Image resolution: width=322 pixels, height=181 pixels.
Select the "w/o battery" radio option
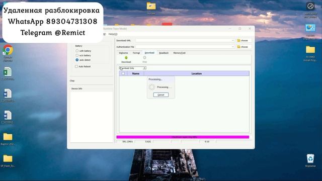click(x=77, y=55)
